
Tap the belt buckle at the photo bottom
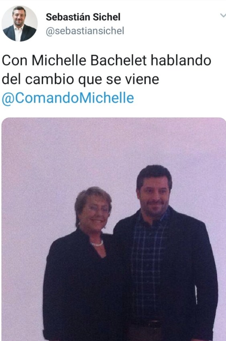(x=153, y=324)
